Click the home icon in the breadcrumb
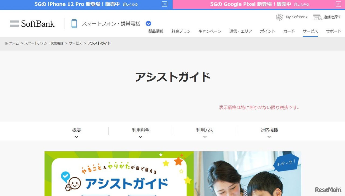 coord(6,43)
